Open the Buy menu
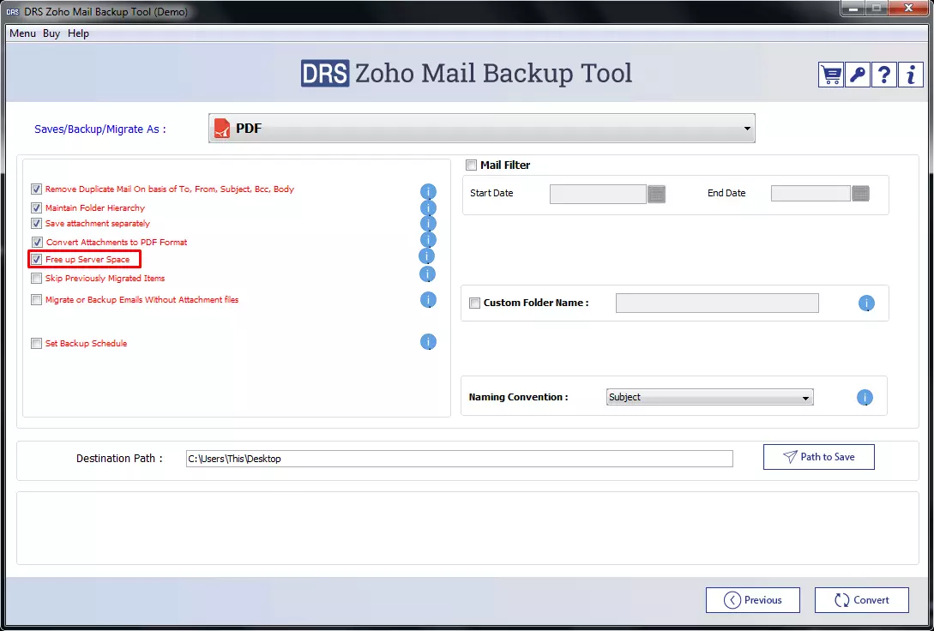934x631 pixels. (x=51, y=33)
